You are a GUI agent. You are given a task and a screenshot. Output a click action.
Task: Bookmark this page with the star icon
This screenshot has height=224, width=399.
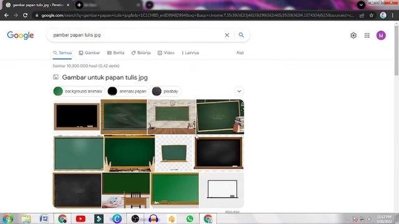372,16
